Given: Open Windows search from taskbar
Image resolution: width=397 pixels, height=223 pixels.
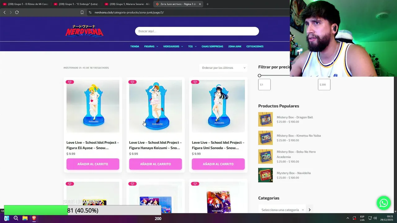Looking at the screenshot, I should tap(16, 218).
